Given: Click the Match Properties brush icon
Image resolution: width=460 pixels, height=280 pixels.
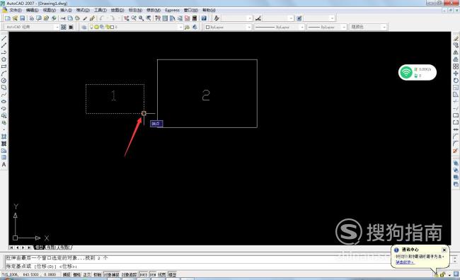Looking at the screenshot, I should tap(85, 18).
